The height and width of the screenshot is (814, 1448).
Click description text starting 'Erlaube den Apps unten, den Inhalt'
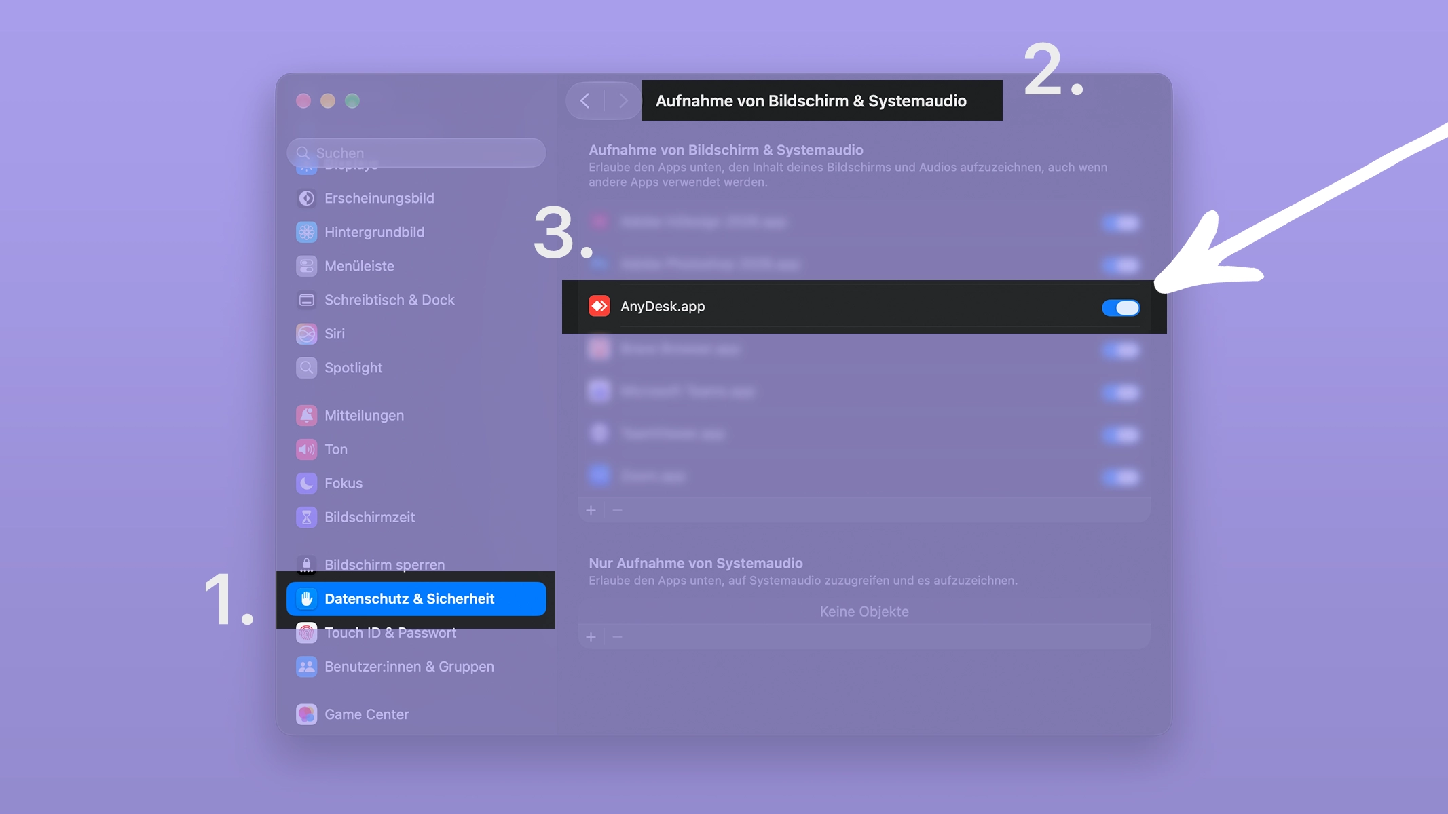[847, 174]
